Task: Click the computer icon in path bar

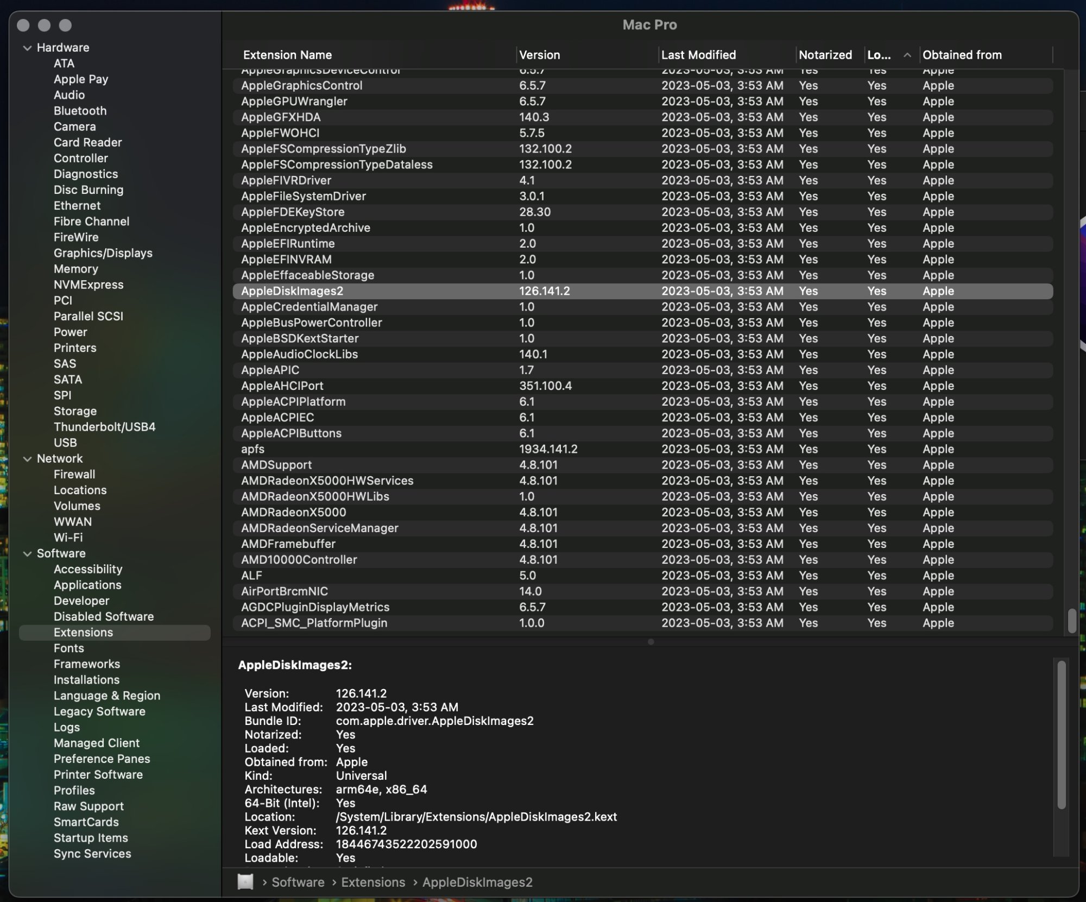Action: [245, 882]
